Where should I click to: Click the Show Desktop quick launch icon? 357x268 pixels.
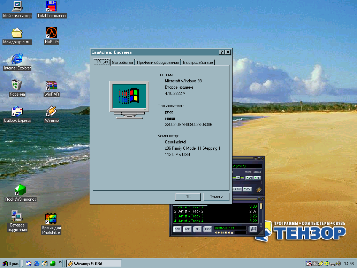click(x=45, y=263)
